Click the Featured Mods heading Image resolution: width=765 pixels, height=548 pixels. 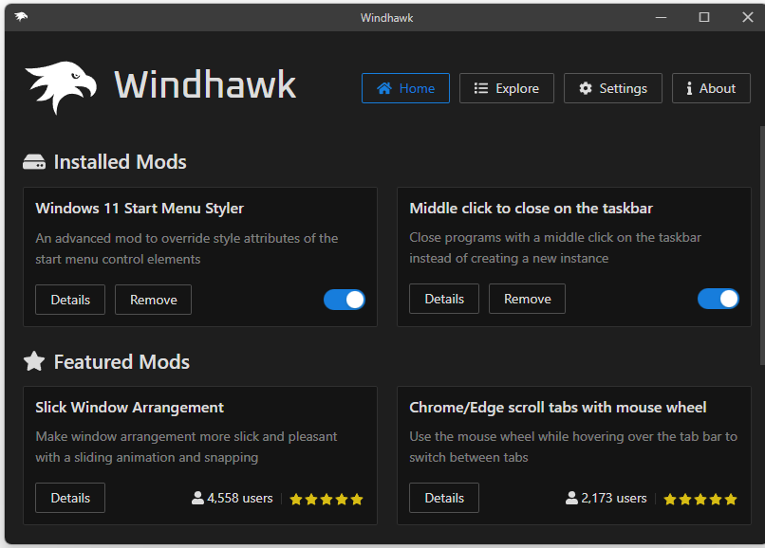[x=121, y=362]
